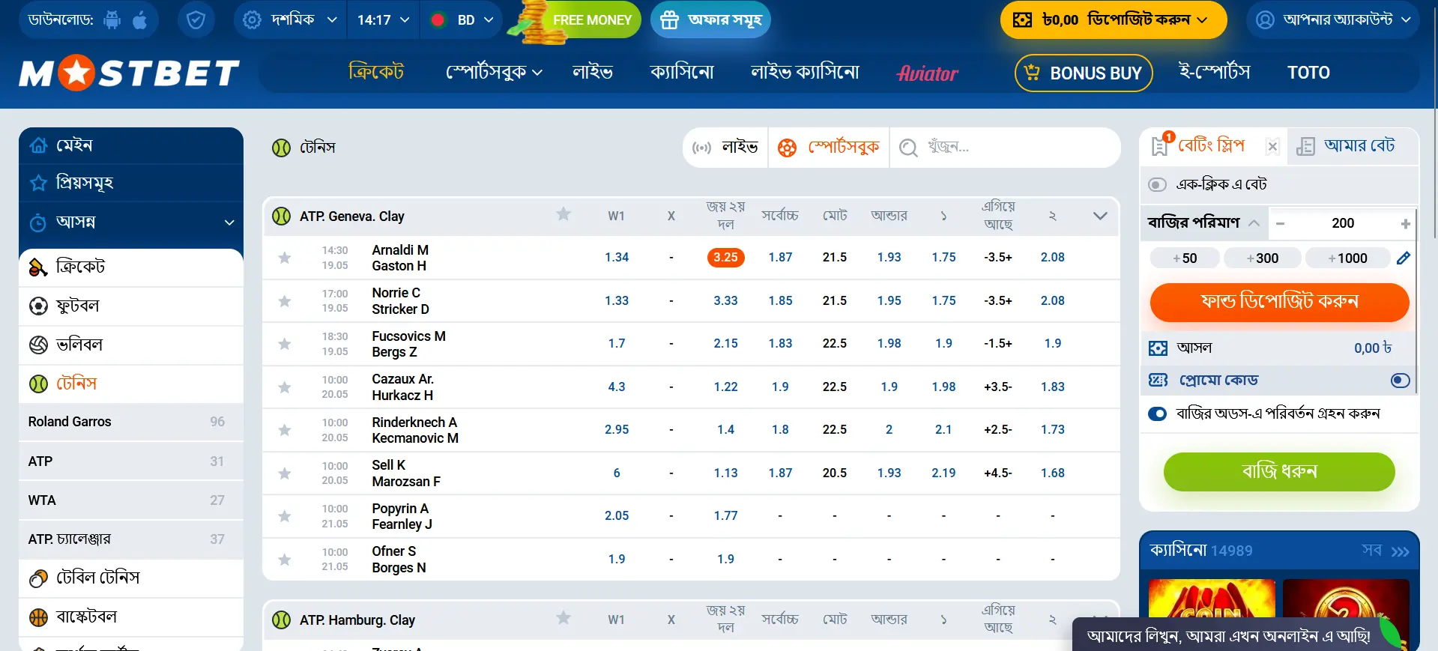Toggle the promo code switch
This screenshot has height=651, width=1438.
(x=1400, y=381)
